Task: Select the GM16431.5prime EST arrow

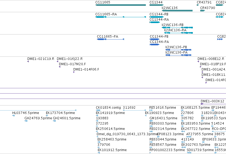Action: click(x=151, y=121)
